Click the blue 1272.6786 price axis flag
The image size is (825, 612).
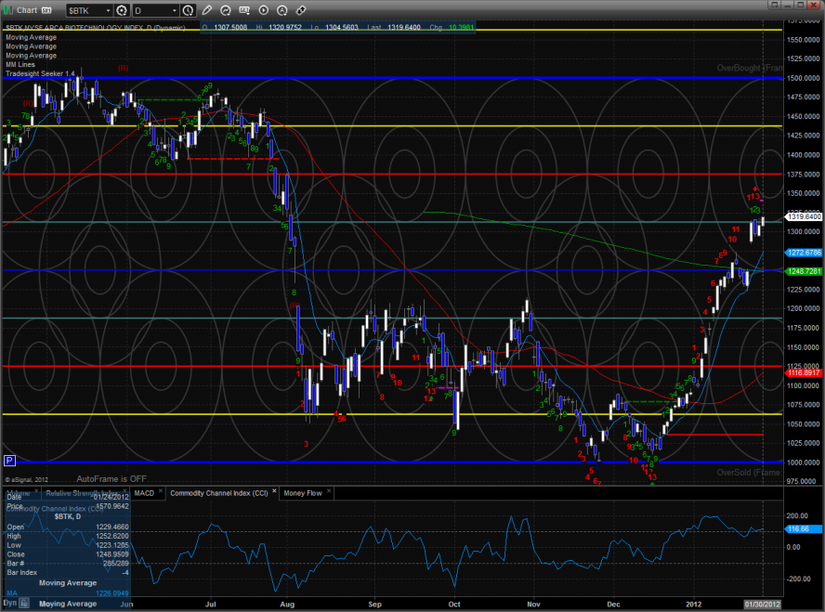click(x=804, y=253)
